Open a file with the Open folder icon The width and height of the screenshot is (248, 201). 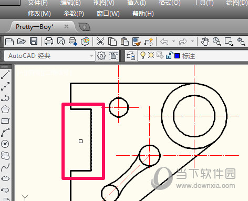click(x=22, y=42)
